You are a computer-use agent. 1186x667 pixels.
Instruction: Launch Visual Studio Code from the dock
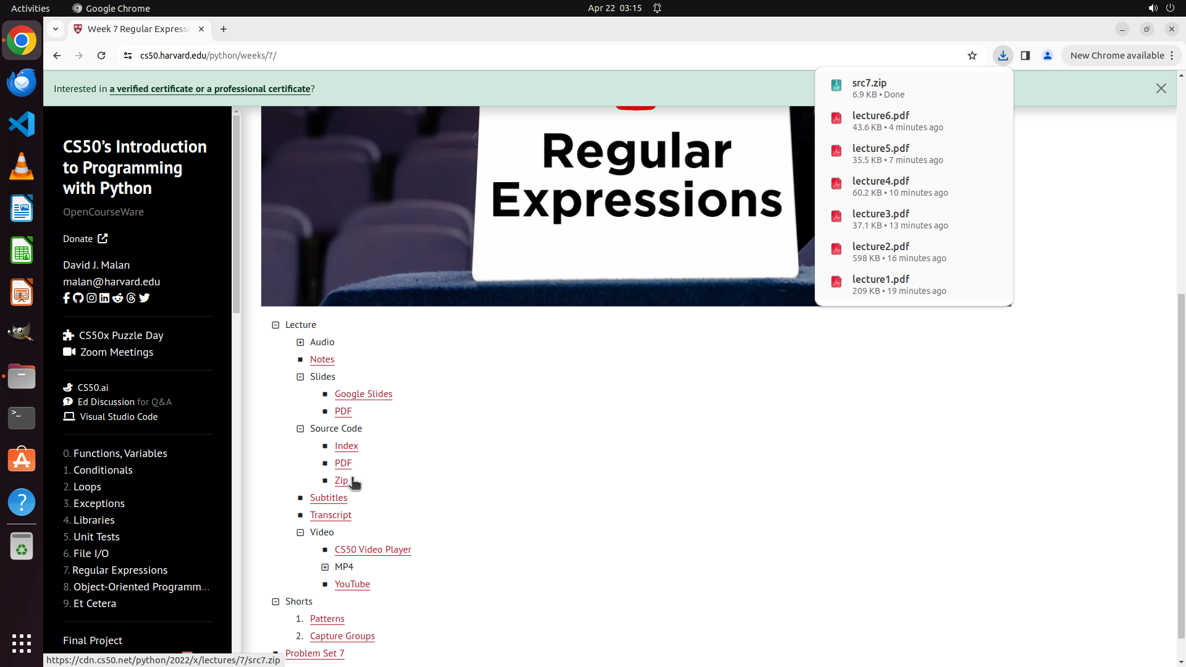tap(22, 124)
